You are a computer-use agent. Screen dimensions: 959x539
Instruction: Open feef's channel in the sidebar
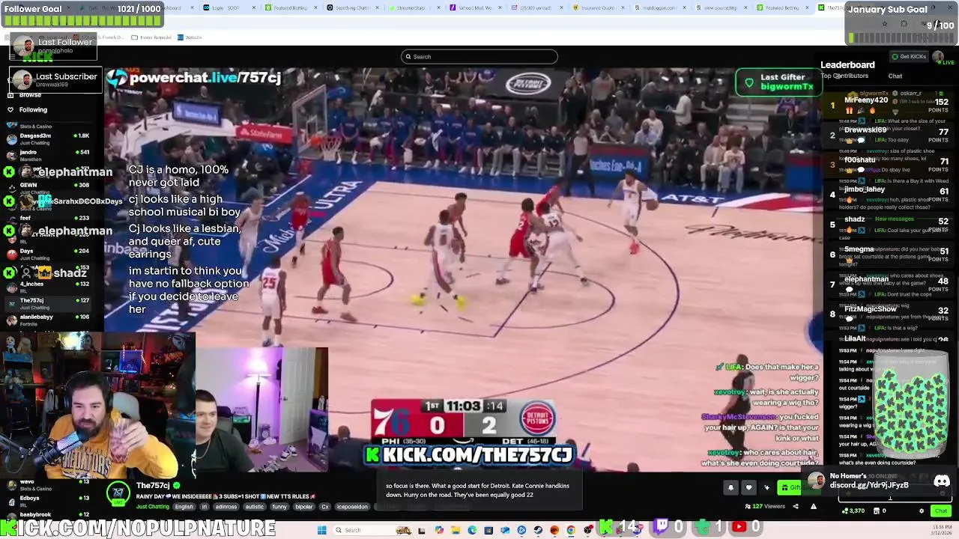pos(48,221)
